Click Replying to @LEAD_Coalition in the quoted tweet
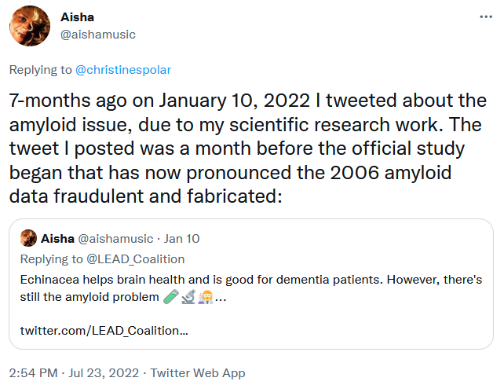 [102, 259]
